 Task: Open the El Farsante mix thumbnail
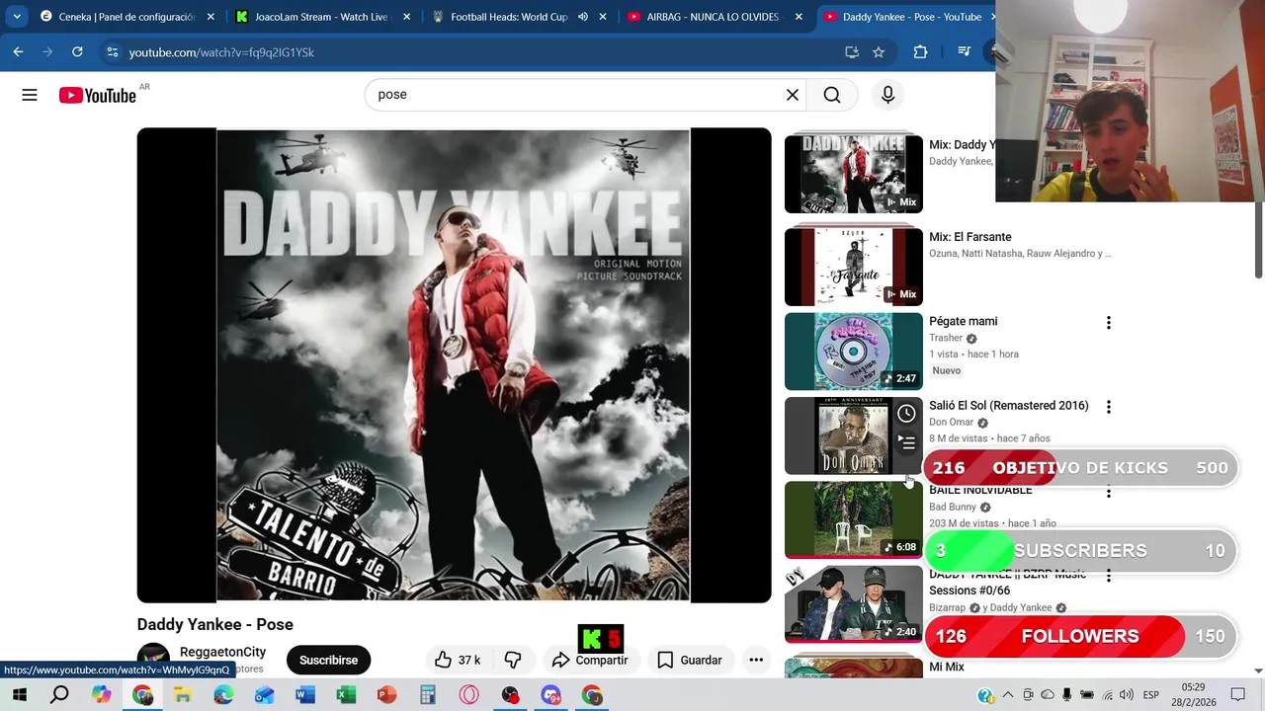[x=854, y=267]
